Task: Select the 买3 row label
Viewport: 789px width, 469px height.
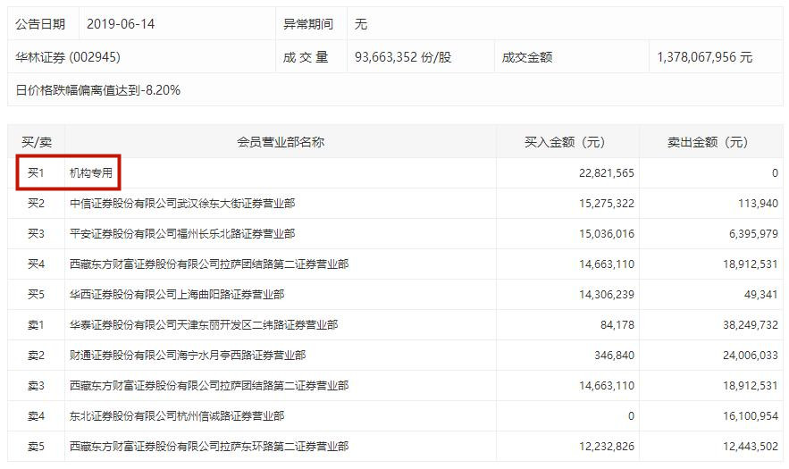Action: (36, 233)
